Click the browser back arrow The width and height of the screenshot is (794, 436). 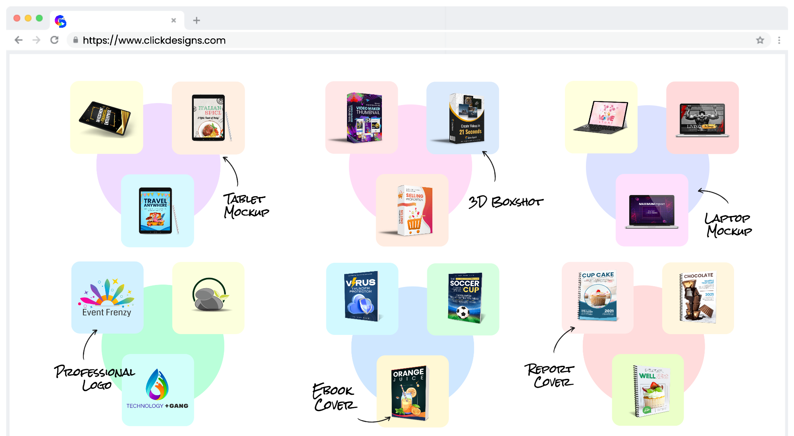[19, 40]
